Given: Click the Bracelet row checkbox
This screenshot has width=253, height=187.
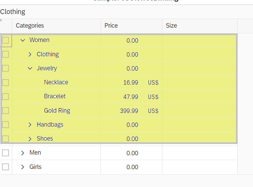Looking at the screenshot, I should pos(5,97).
